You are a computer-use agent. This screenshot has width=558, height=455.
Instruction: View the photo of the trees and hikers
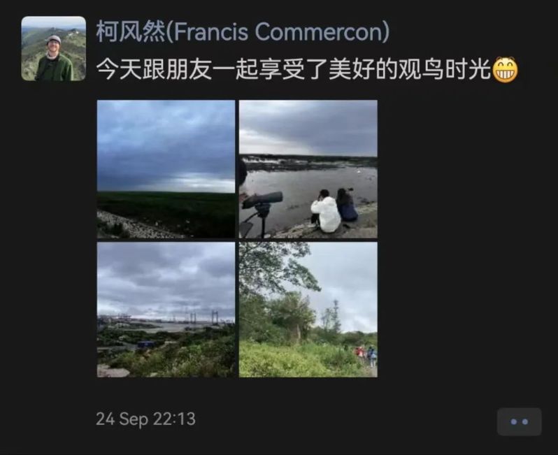click(x=308, y=310)
